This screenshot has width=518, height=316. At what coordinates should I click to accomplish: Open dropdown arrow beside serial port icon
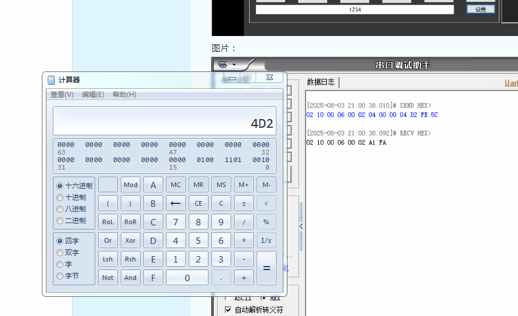coord(234,65)
